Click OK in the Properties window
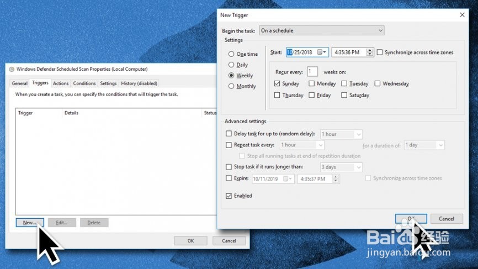Image resolution: width=478 pixels, height=269 pixels. (x=190, y=241)
